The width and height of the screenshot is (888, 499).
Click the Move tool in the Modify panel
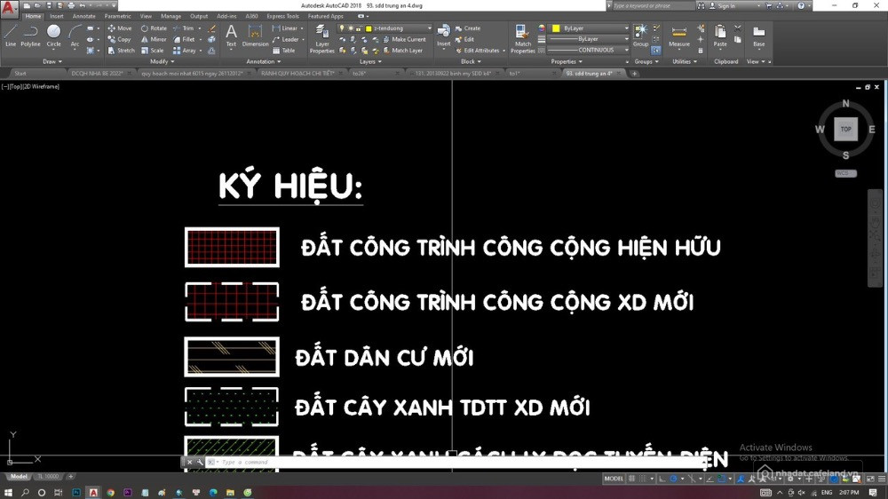120,28
